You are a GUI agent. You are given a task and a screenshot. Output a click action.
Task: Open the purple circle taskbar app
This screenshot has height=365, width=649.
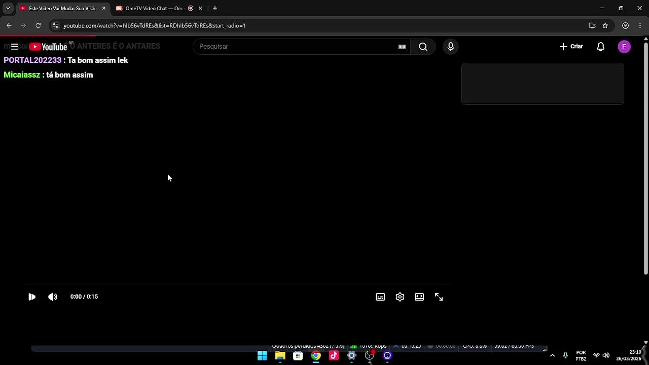click(x=387, y=355)
